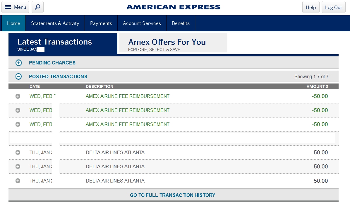Open the Statements & Activity menu

55,23
